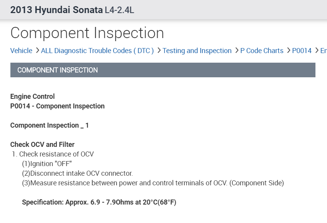Click the truncated last breadcrumb at right edge
The height and width of the screenshot is (223, 327).
click(323, 51)
